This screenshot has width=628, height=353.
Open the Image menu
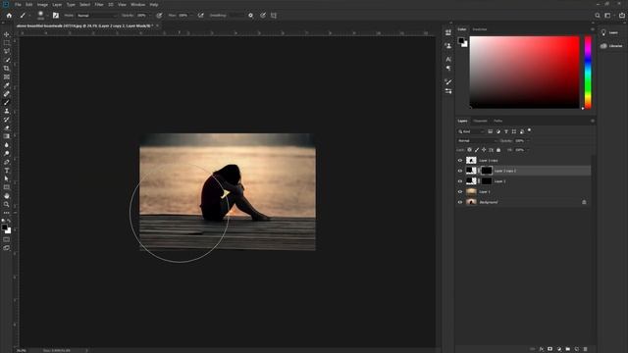42,4
